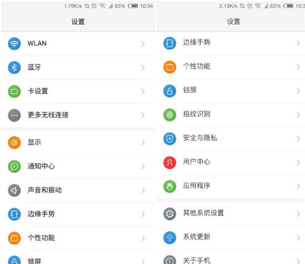
Task: Open the 卡设置 menu item
Action: coord(38,91)
